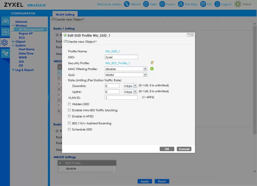The height and width of the screenshot is (186, 257).
Task: Open the Help icon in header
Action: click(146, 4)
